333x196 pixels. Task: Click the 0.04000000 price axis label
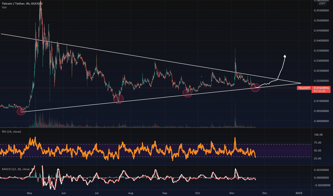pos(321,41)
